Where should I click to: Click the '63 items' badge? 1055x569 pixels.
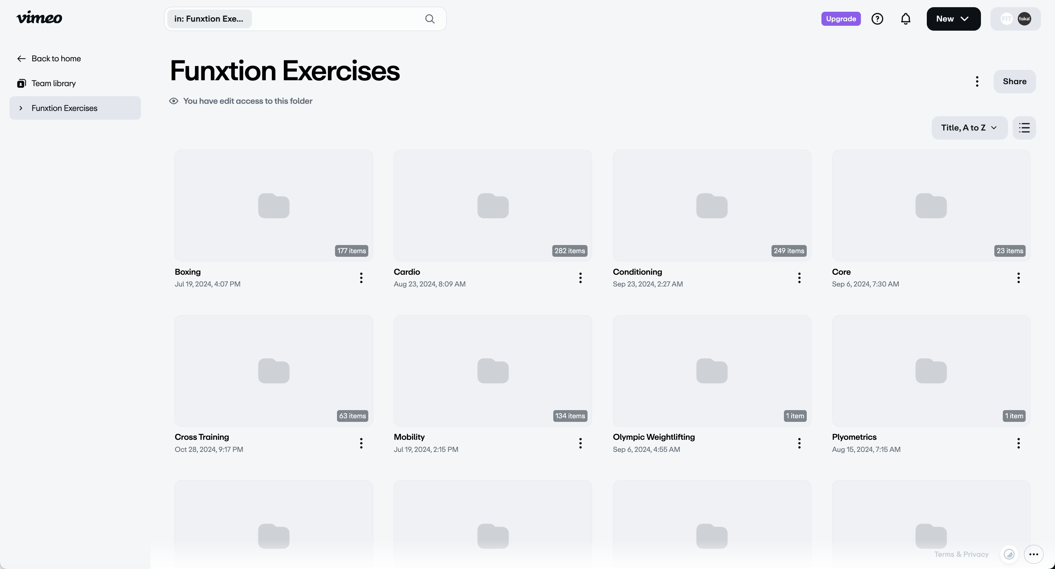(x=352, y=416)
